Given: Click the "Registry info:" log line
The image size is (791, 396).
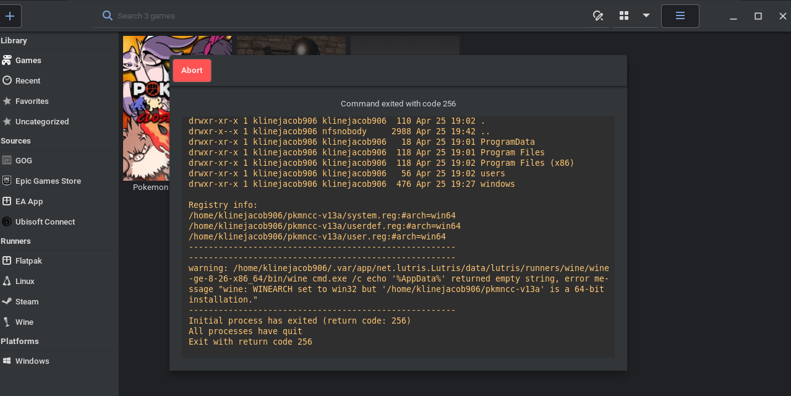Looking at the screenshot, I should click(x=223, y=205).
